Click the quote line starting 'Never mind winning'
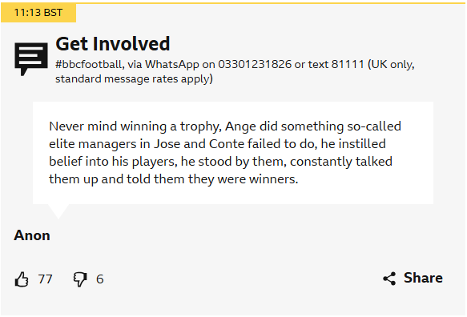Image resolution: width=467 pixels, height=317 pixels. (225, 126)
